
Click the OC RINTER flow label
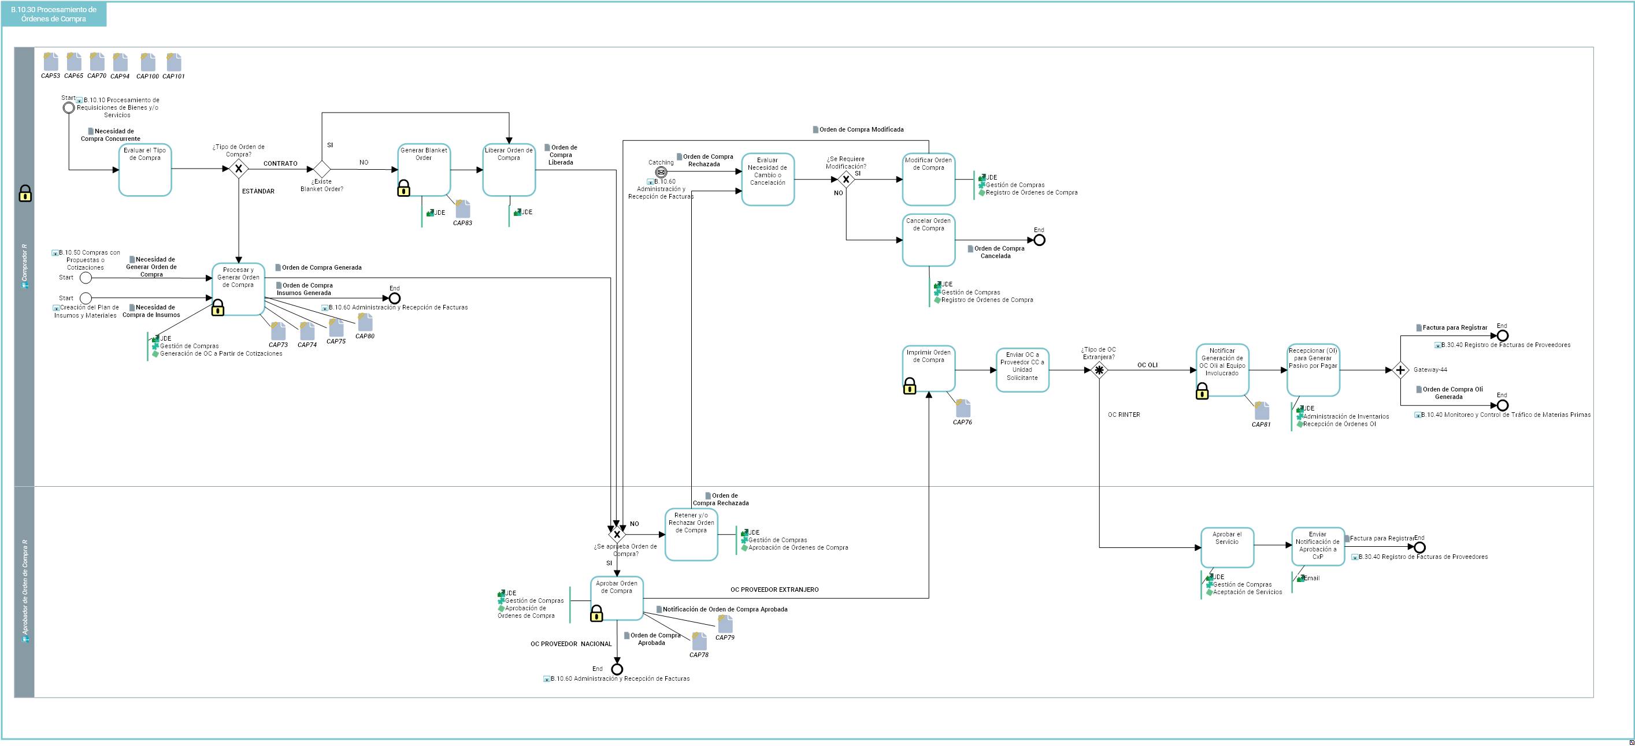pyautogui.click(x=1124, y=415)
